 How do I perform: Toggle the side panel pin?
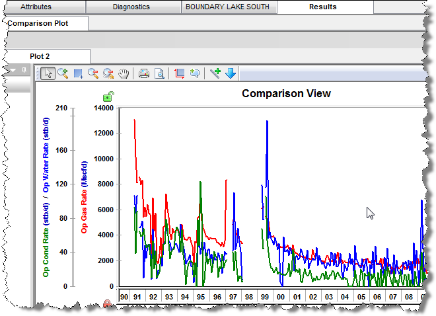coord(24,69)
